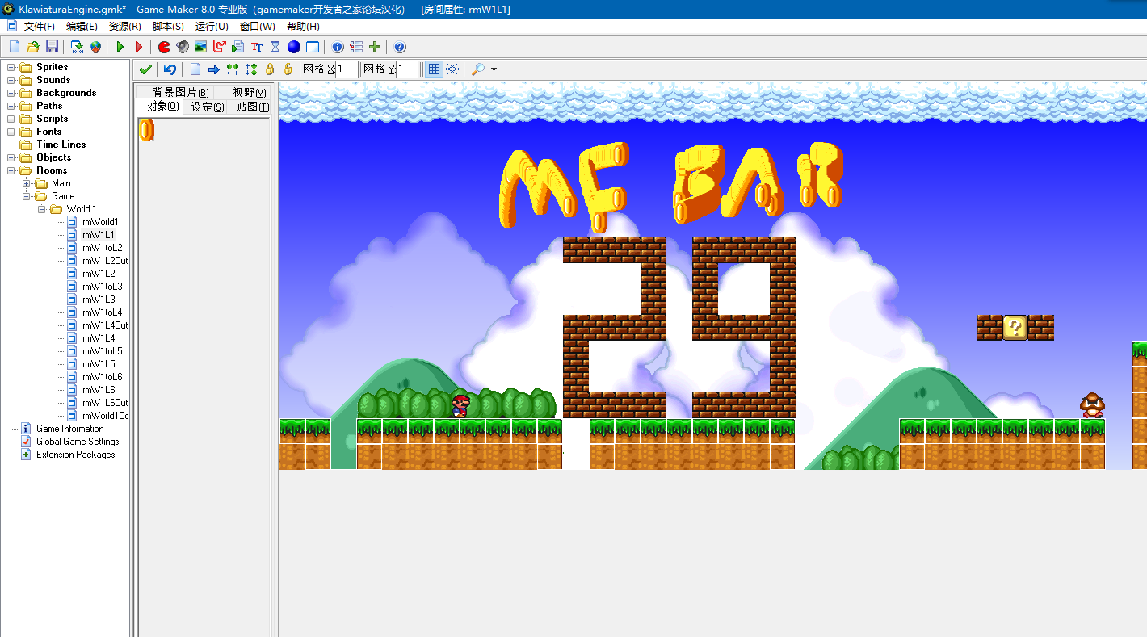Expand the Sprites folder
The width and height of the screenshot is (1147, 637).
point(11,67)
